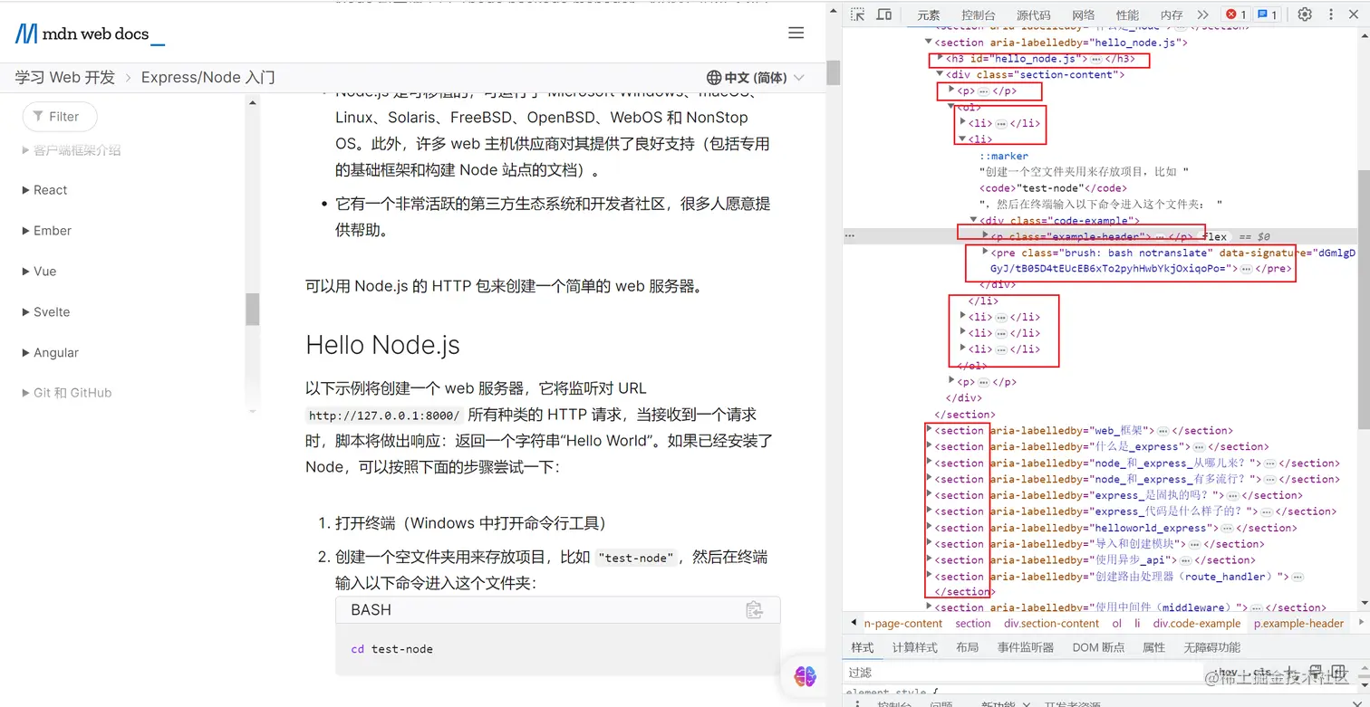Click the left arrow of DOM breadcrumbs
The image size is (1370, 707).
pyautogui.click(x=855, y=623)
